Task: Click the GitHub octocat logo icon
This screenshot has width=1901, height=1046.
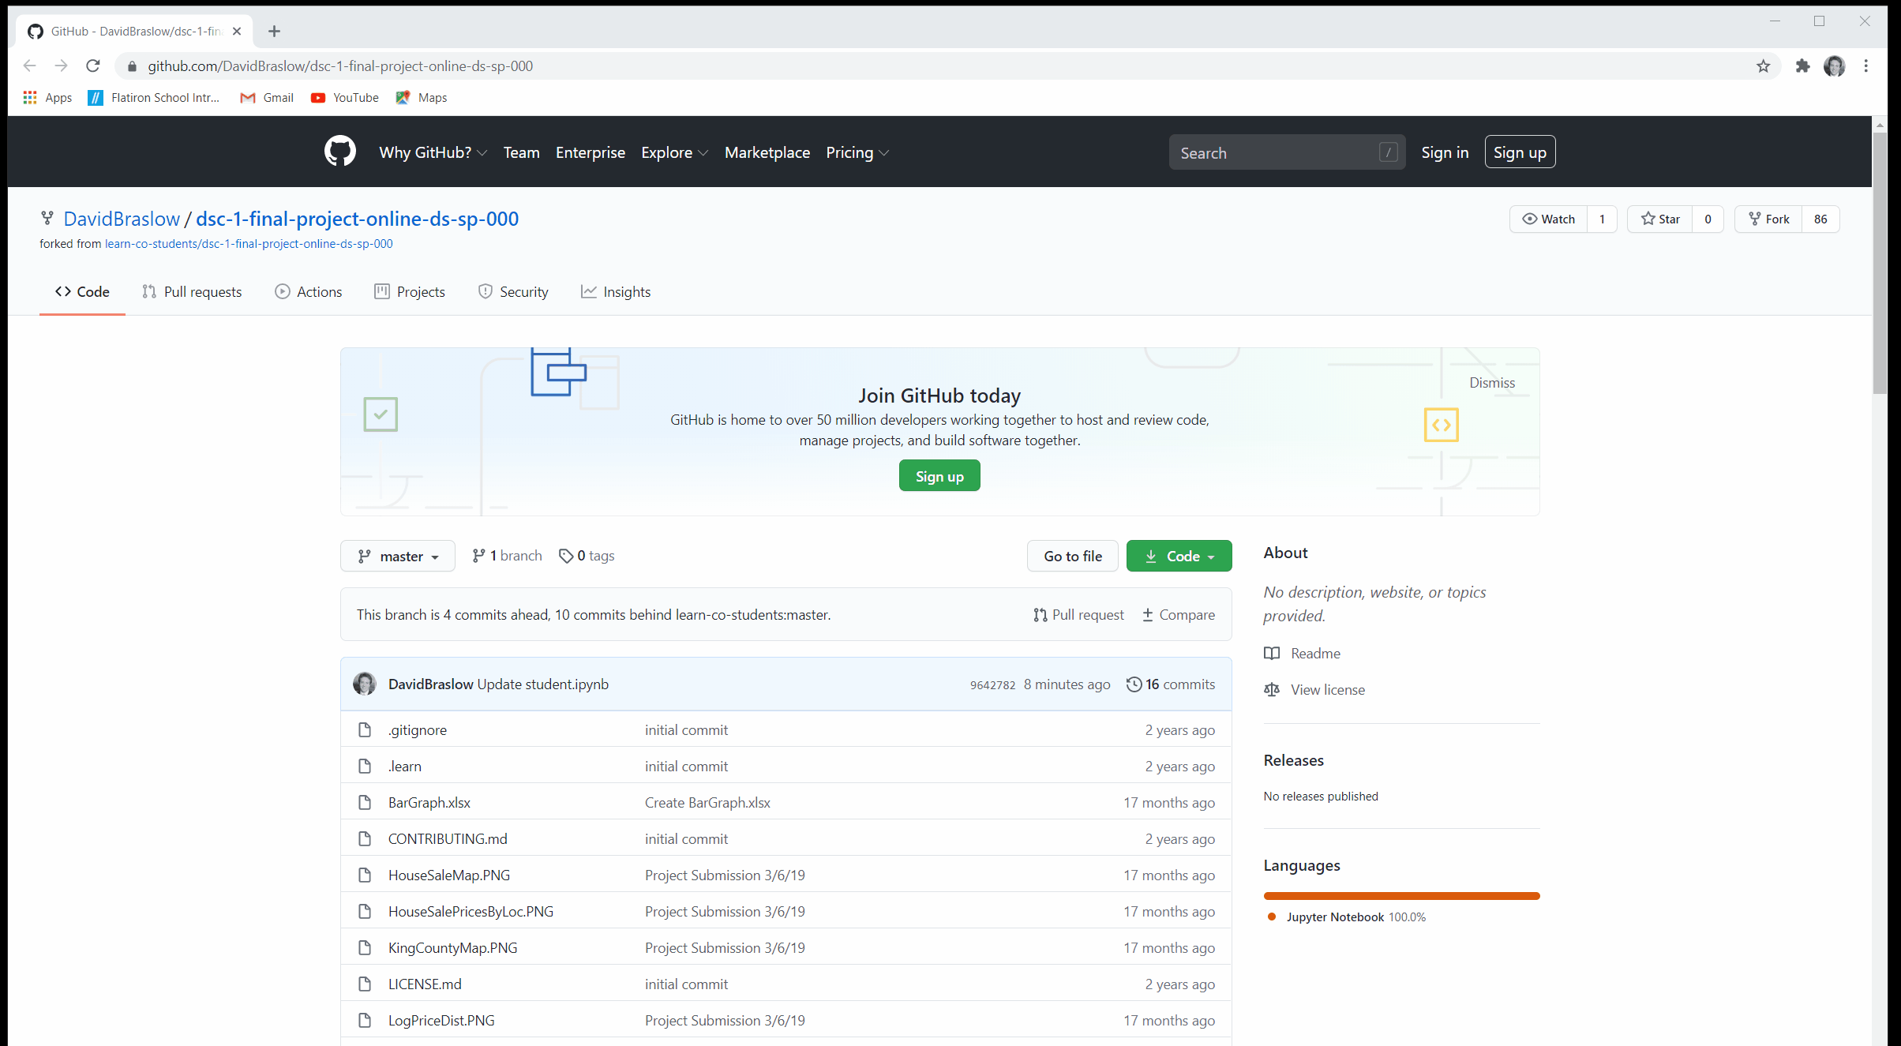Action: pos(339,152)
